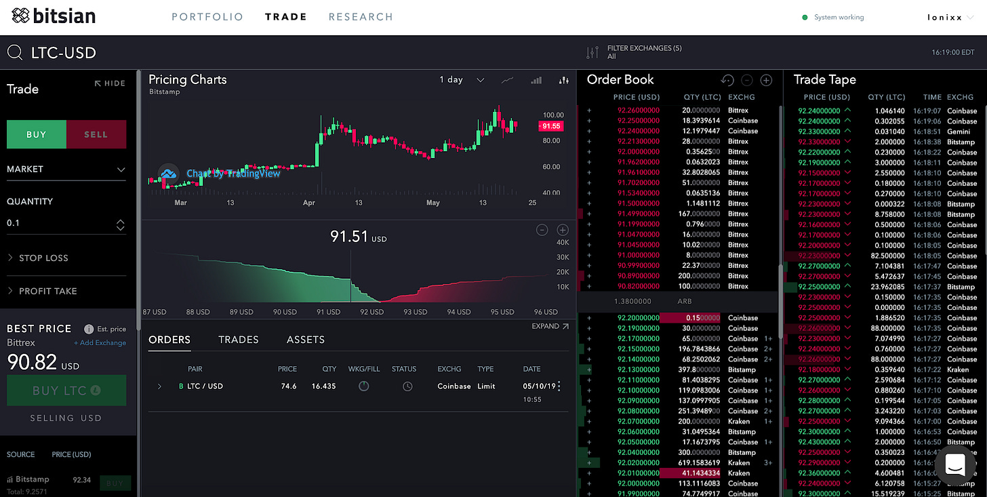Open chart indicator settings icon
987x497 pixels.
pyautogui.click(x=563, y=80)
